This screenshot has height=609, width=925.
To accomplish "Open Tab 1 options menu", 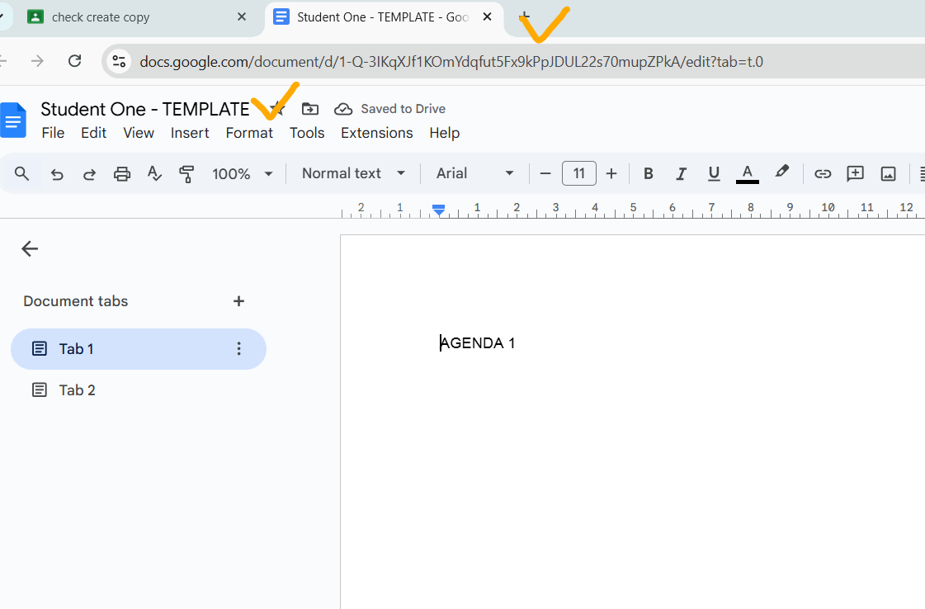I will 238,348.
